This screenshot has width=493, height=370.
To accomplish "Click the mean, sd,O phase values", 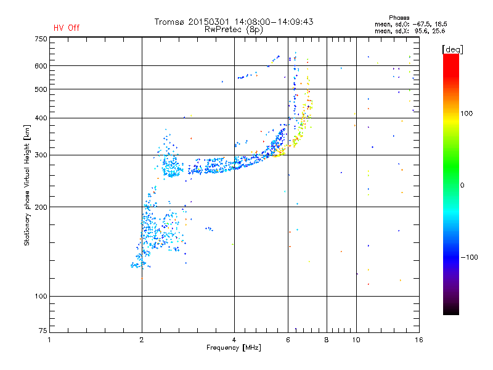I will 410,24.
